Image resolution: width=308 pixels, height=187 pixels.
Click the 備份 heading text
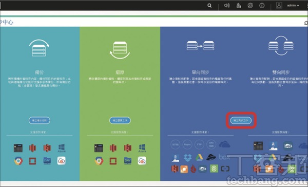pyautogui.click(x=40, y=72)
